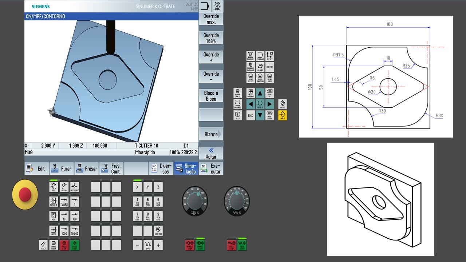The height and width of the screenshot is (262, 466).
Task: Click the RAPID traverse key
Action: [x=148, y=245]
